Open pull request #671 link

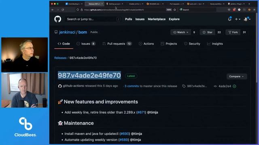(141, 112)
